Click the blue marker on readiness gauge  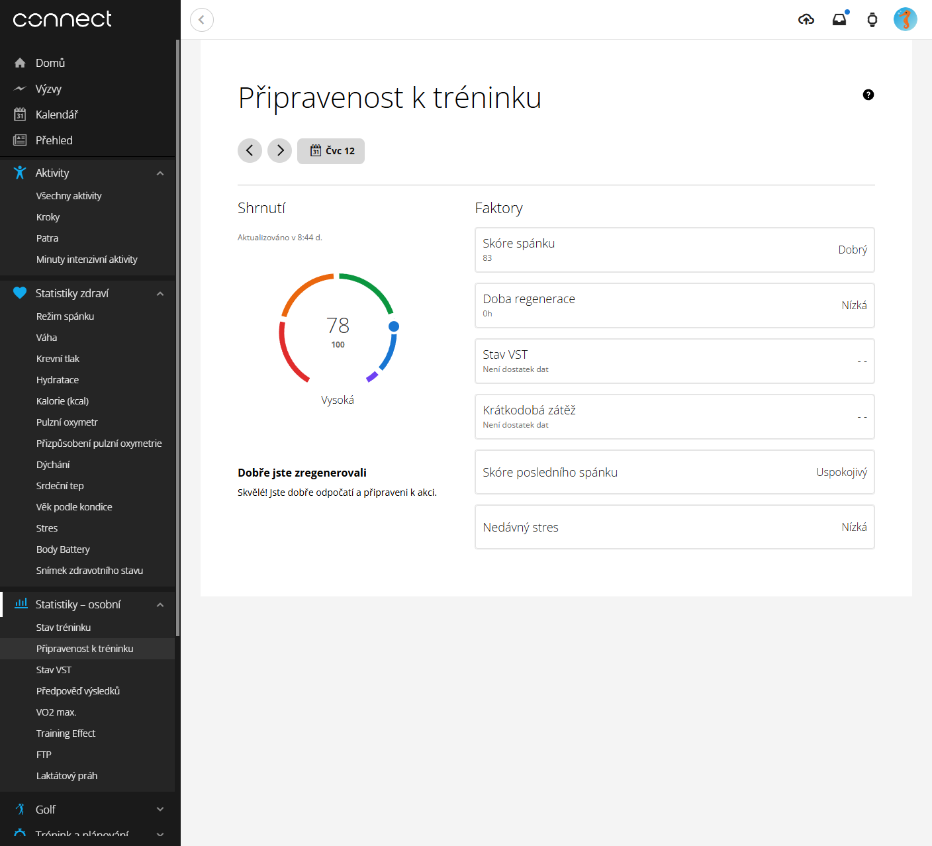point(394,326)
